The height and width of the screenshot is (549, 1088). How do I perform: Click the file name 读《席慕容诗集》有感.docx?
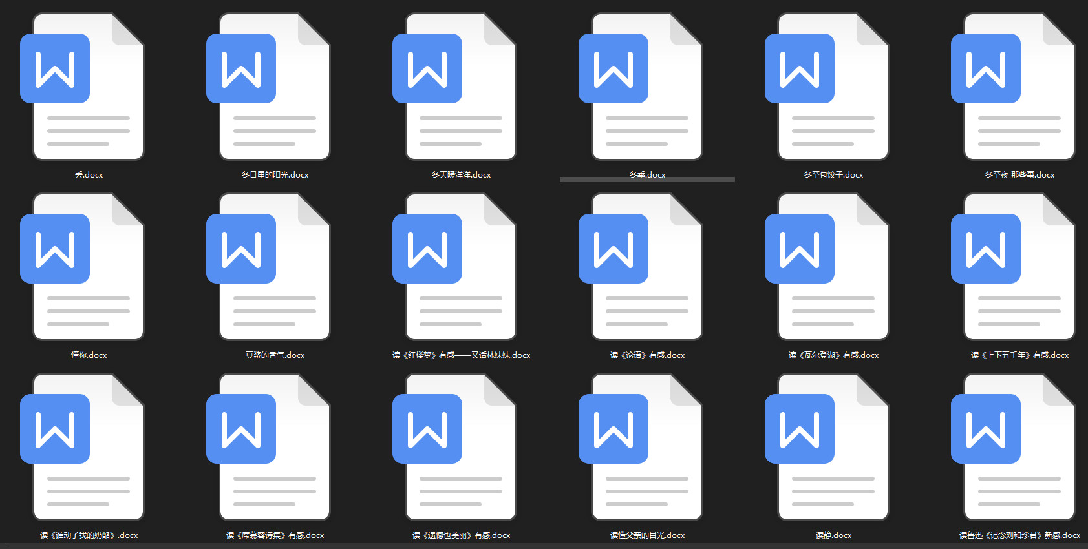tap(275, 535)
